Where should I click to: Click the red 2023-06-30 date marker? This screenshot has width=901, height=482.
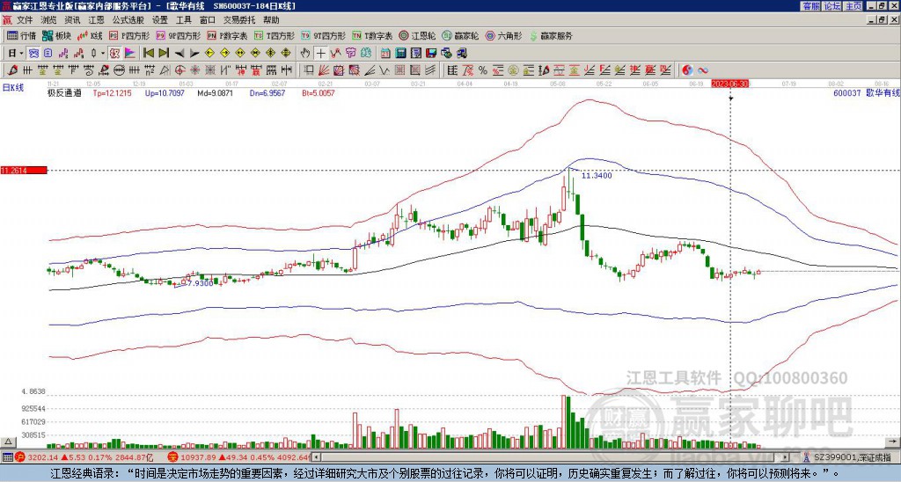[x=730, y=84]
